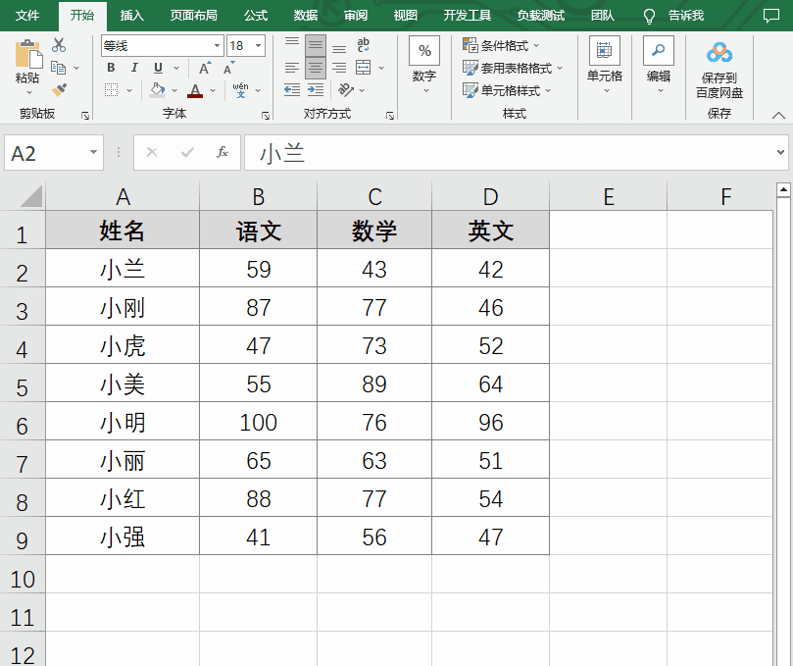
Task: Toggle Italic formatting
Action: click(x=134, y=68)
